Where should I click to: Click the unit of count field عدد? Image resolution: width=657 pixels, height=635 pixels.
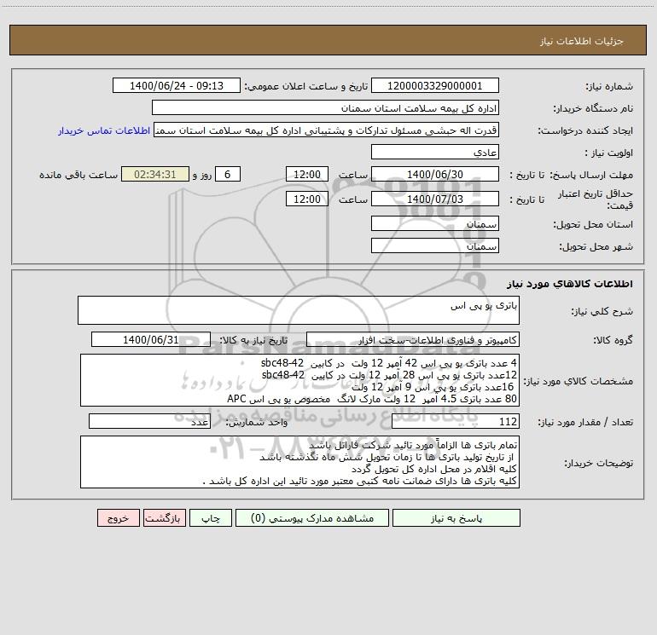click(x=149, y=422)
